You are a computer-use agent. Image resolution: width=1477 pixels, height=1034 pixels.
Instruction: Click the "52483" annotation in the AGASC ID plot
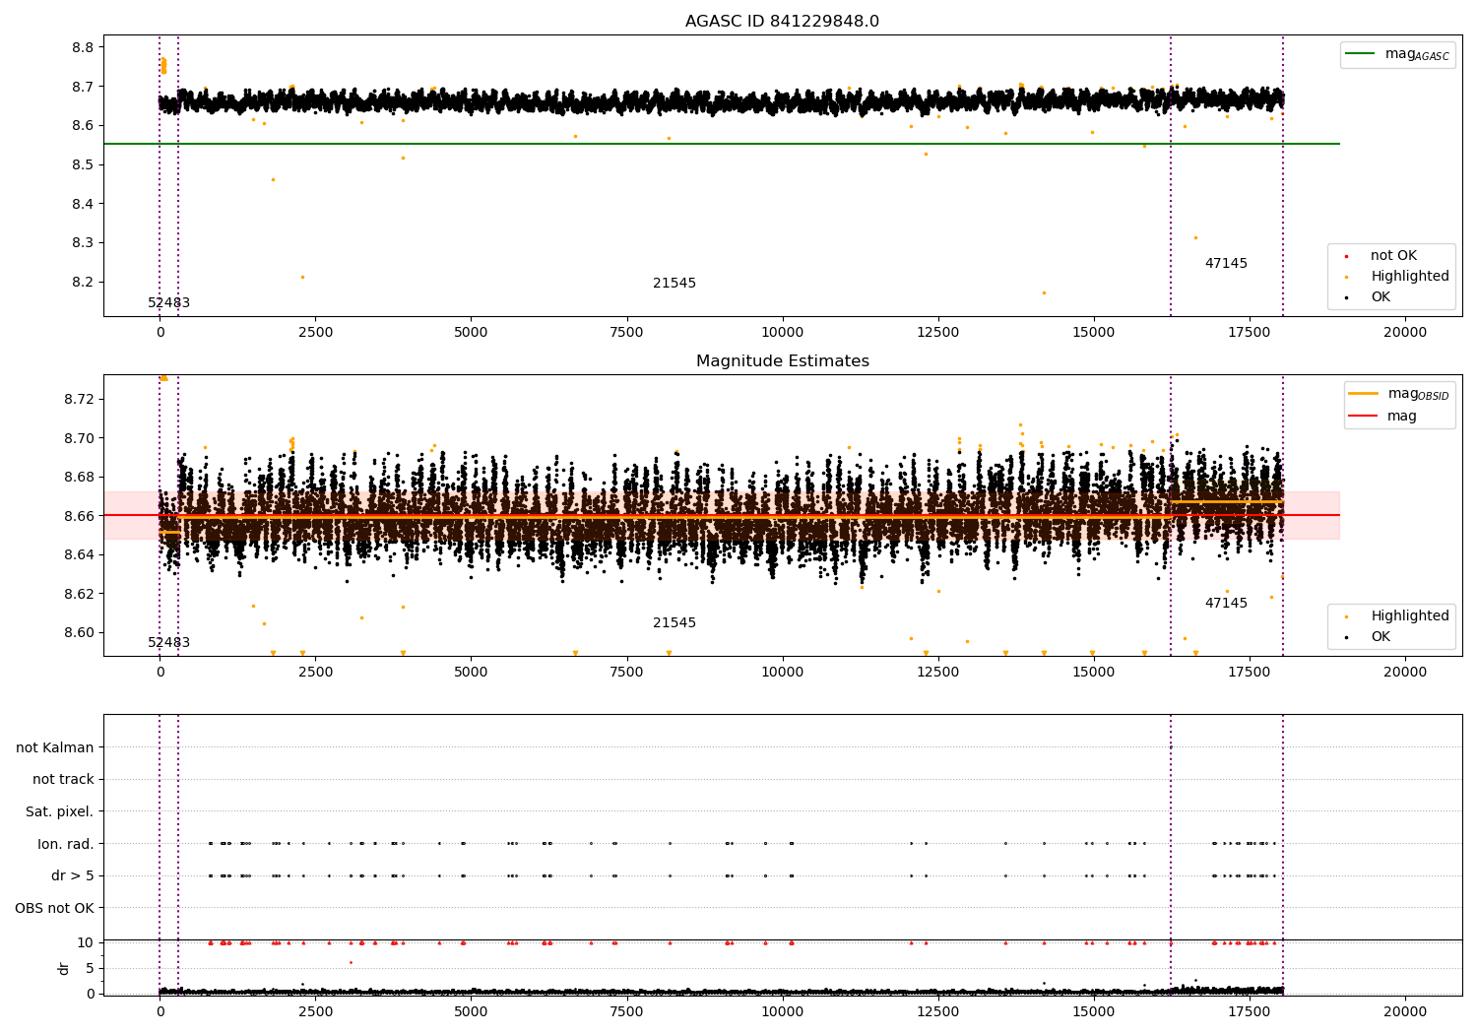pyautogui.click(x=169, y=303)
